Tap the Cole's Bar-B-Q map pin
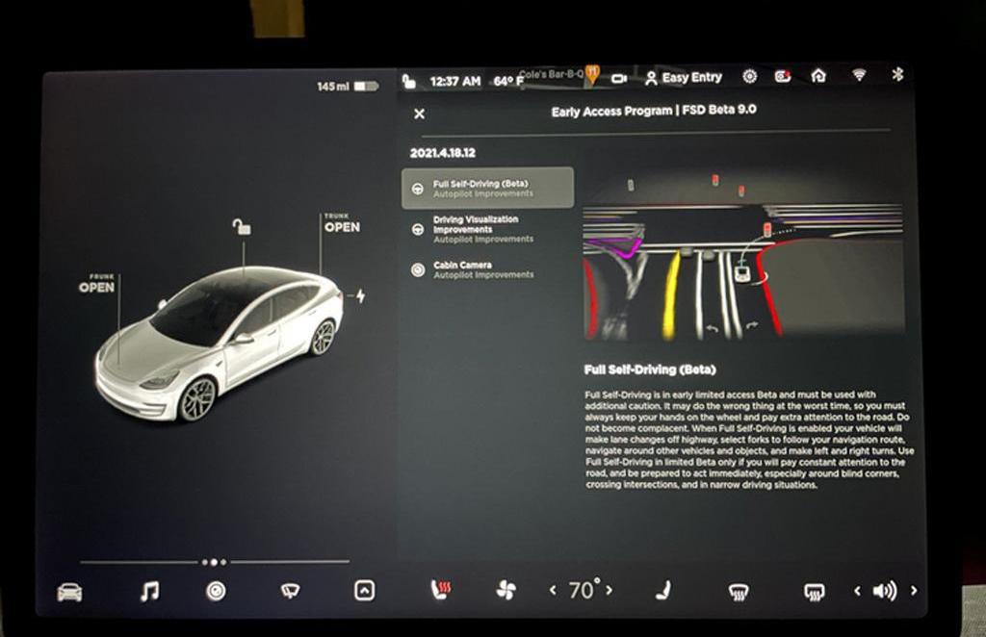Viewport: 986px width, 637px height. [592, 75]
